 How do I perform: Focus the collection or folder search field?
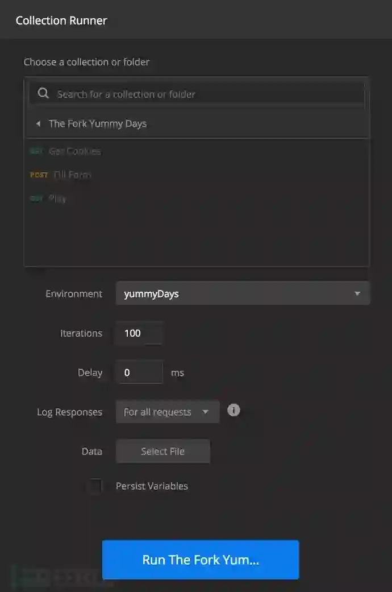click(x=205, y=94)
